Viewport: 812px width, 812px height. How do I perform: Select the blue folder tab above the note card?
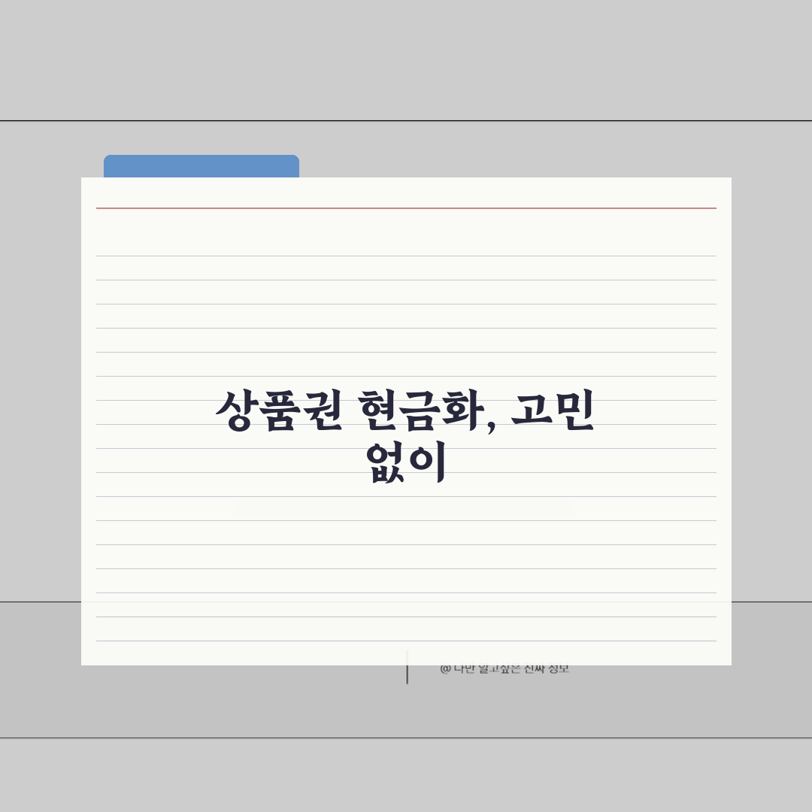[201, 166]
